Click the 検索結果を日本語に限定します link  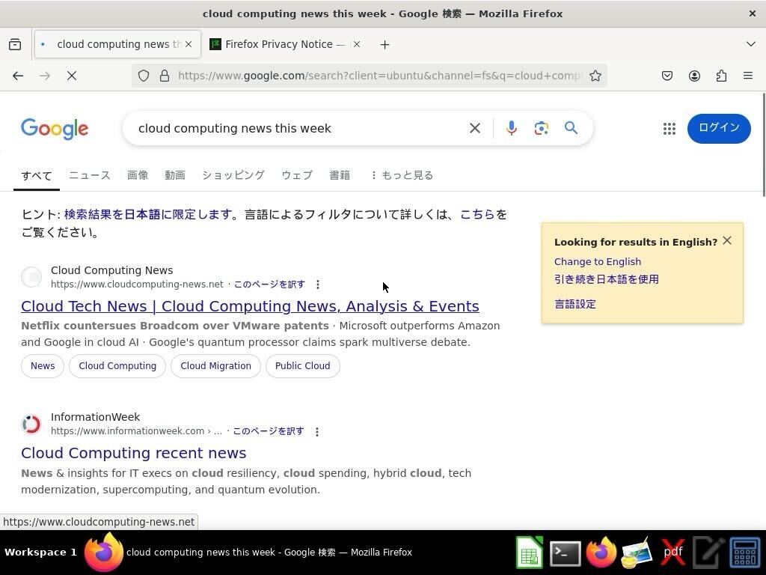pos(148,214)
